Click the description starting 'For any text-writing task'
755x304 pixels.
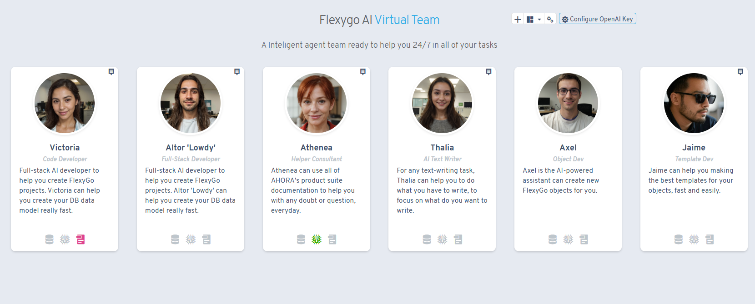click(442, 190)
